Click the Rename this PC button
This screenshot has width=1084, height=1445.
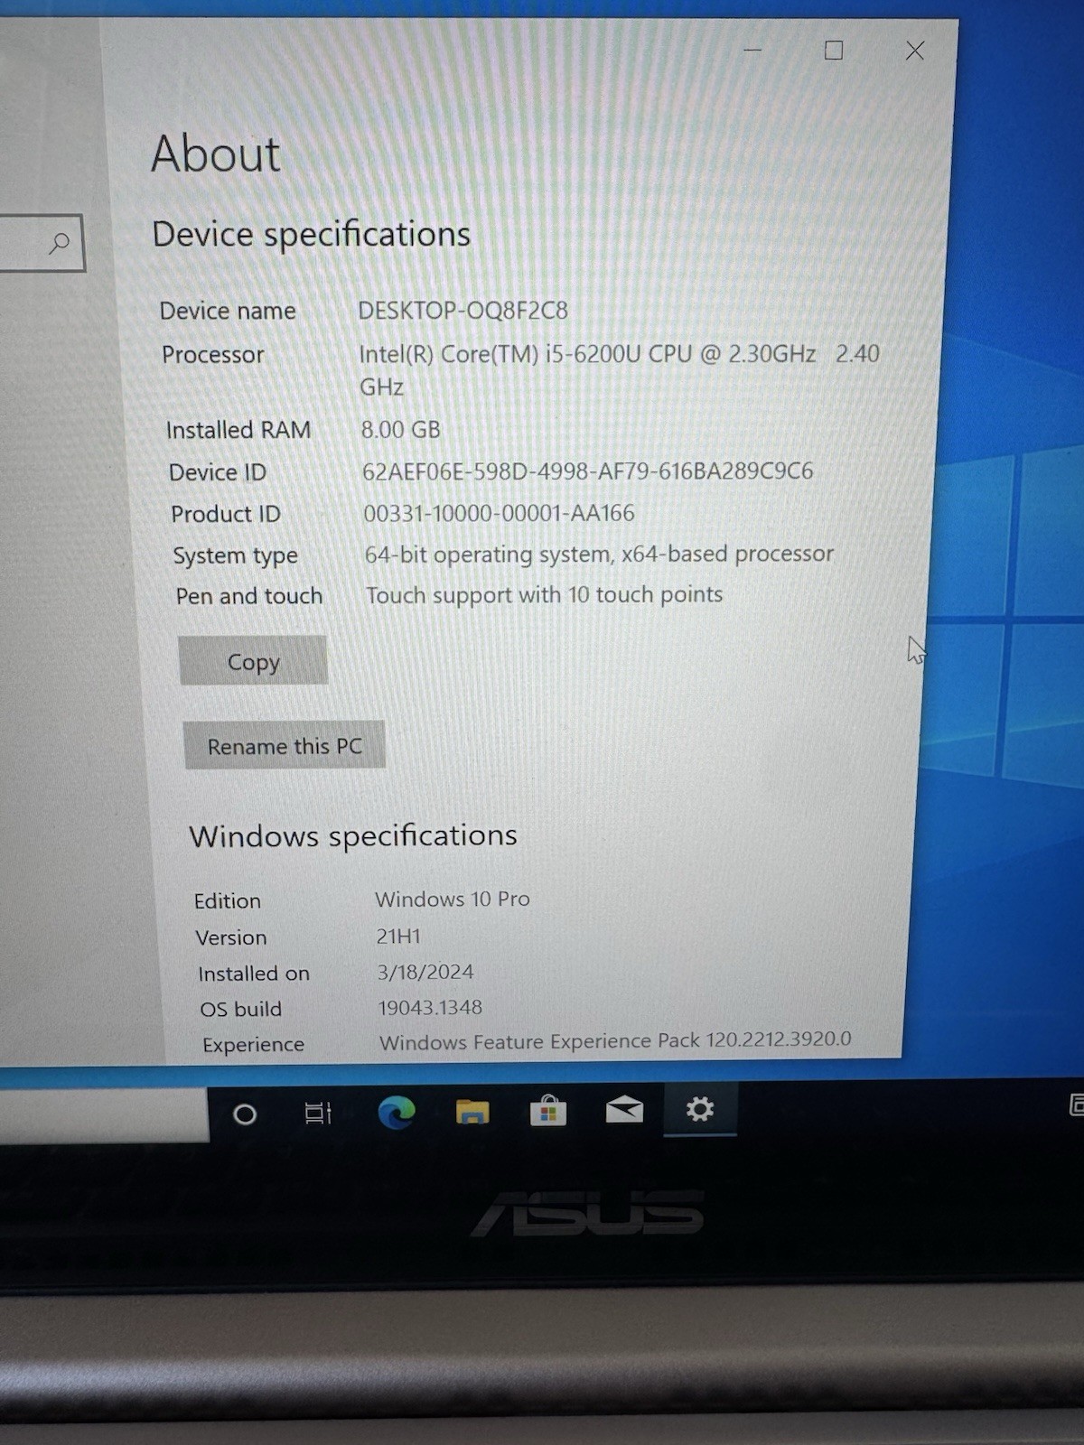tap(285, 746)
